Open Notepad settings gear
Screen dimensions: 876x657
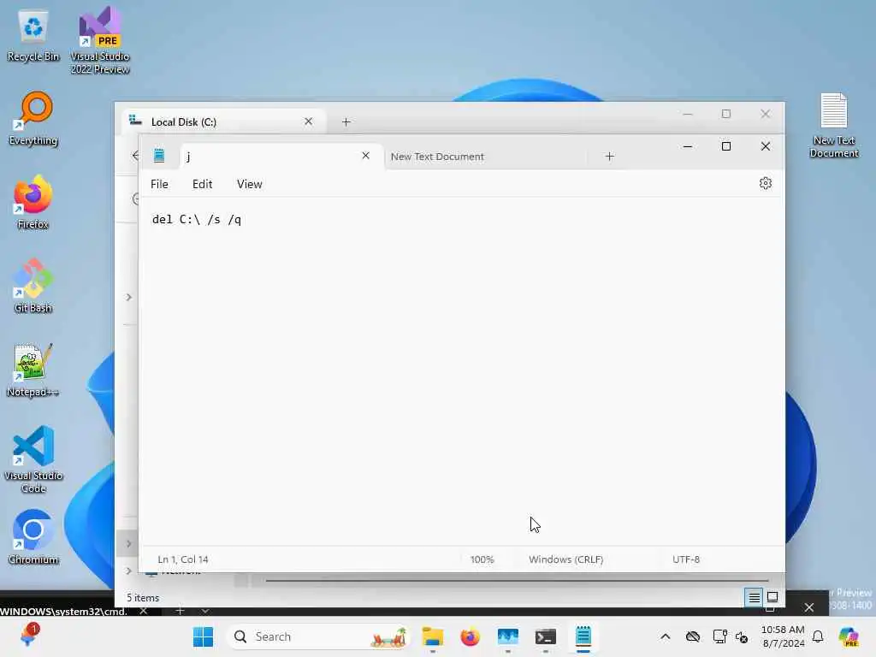766,183
